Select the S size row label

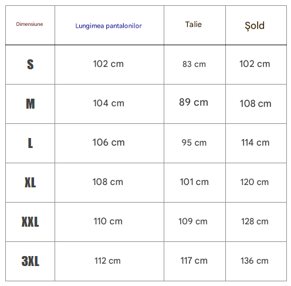31,64
